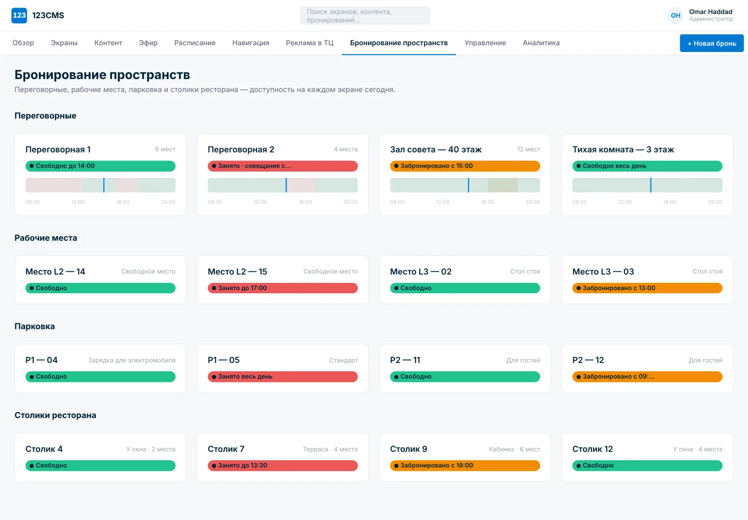Click the 123CMS logo icon
Image resolution: width=748 pixels, height=520 pixels.
coord(19,15)
